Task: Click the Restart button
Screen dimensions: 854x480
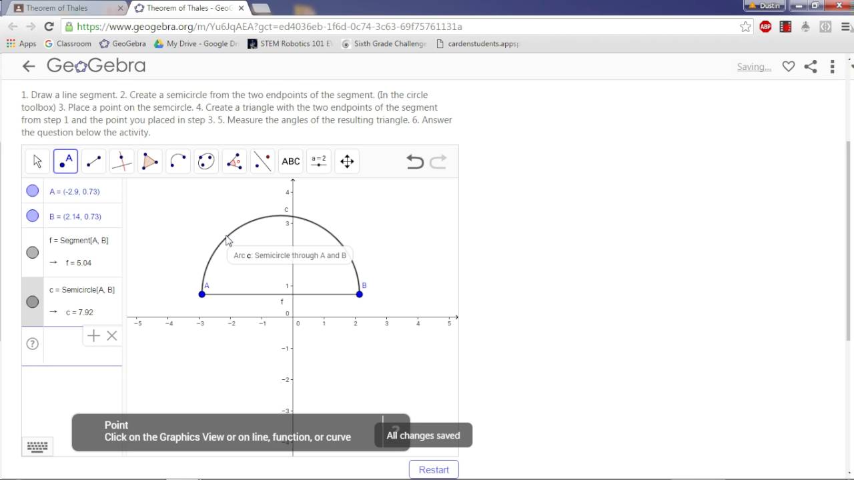Action: pos(434,469)
